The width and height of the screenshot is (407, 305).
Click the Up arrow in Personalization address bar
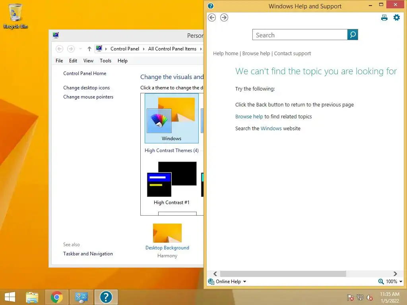point(89,49)
